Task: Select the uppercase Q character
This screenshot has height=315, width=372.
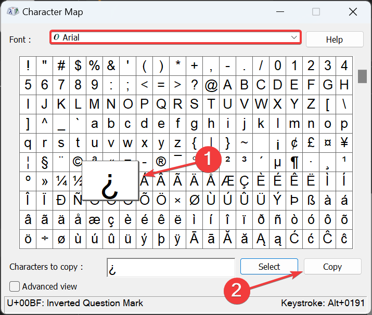Action: coord(161,104)
